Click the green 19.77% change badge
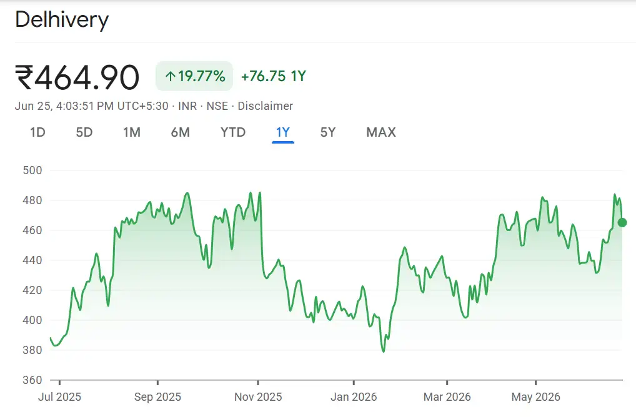Screen dimensions: 636x417 (x=194, y=76)
